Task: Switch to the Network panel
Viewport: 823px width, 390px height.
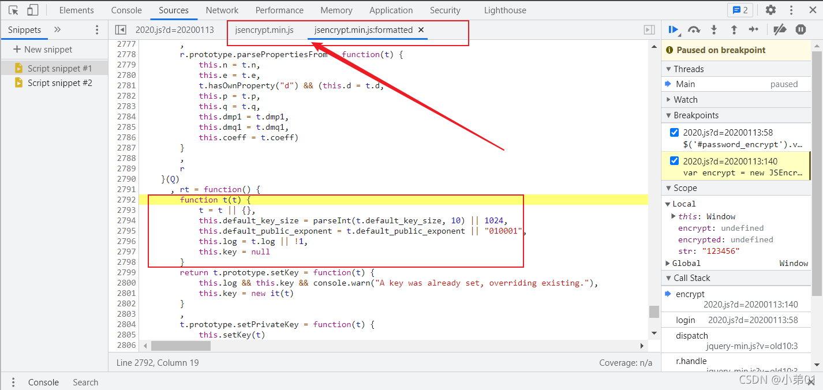Action: (x=222, y=10)
